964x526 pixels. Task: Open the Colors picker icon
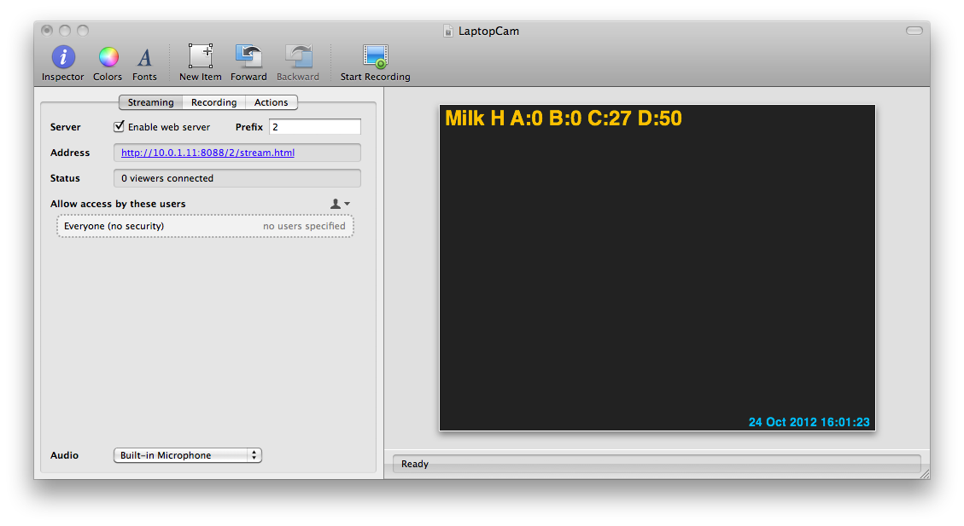pyautogui.click(x=108, y=58)
